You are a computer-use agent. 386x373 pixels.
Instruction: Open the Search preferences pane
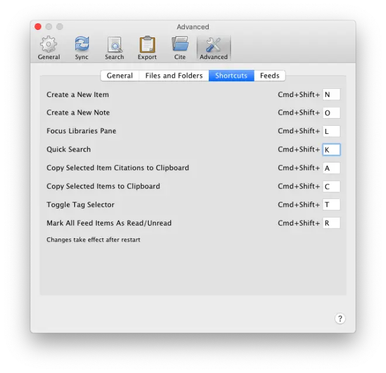(115, 48)
